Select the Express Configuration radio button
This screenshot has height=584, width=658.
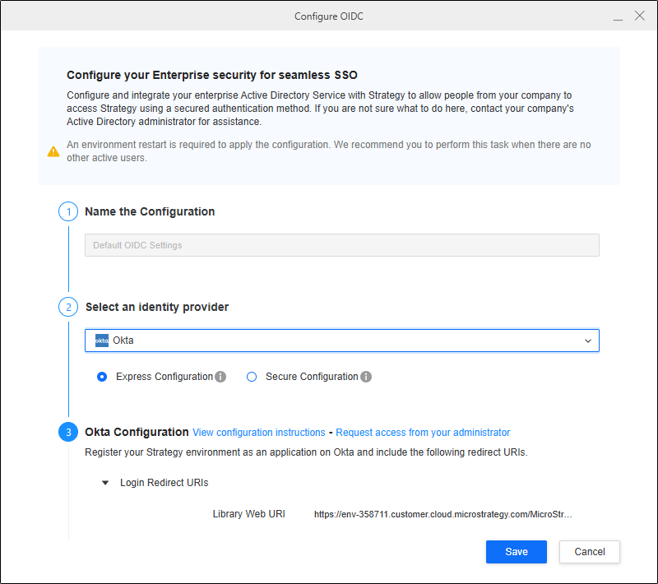102,377
